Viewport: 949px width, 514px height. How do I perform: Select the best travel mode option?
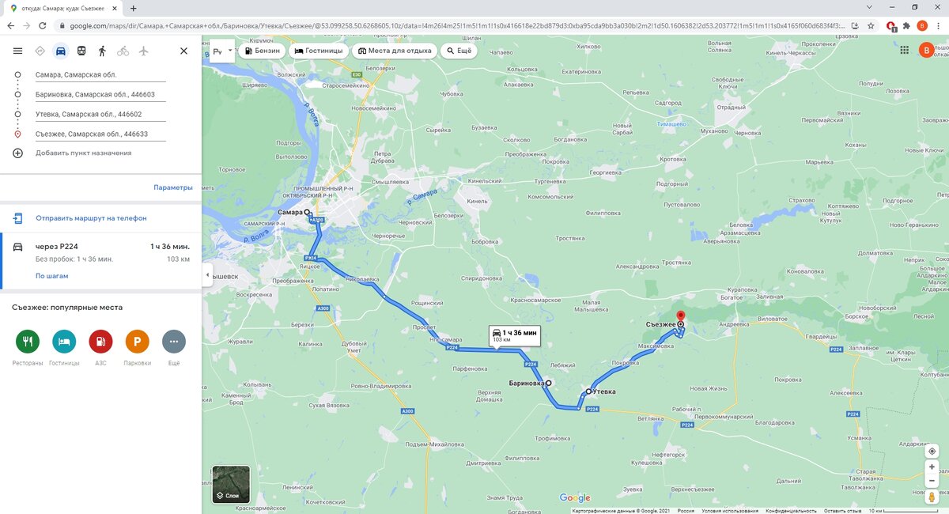pyautogui.click(x=40, y=51)
